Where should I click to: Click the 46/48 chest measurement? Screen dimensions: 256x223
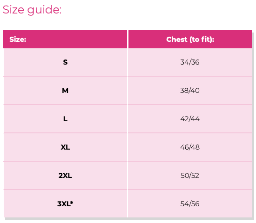190,147
